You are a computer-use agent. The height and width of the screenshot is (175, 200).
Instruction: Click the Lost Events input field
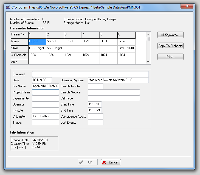[x=95, y=122]
